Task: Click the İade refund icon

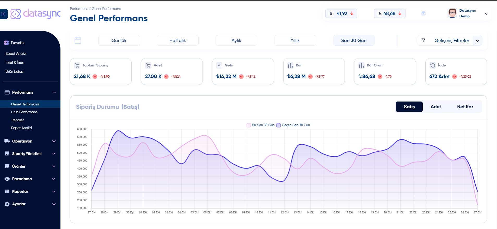Action: pyautogui.click(x=433, y=65)
